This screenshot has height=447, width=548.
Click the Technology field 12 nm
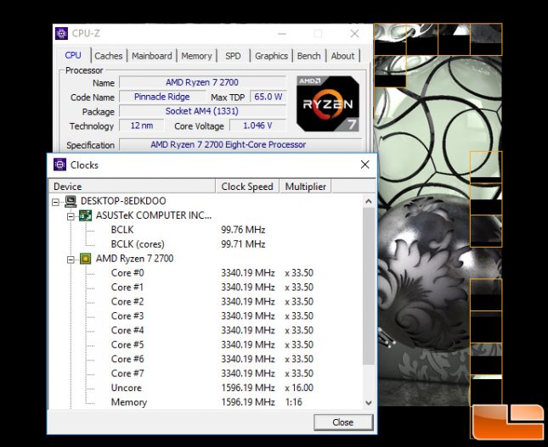coord(142,126)
